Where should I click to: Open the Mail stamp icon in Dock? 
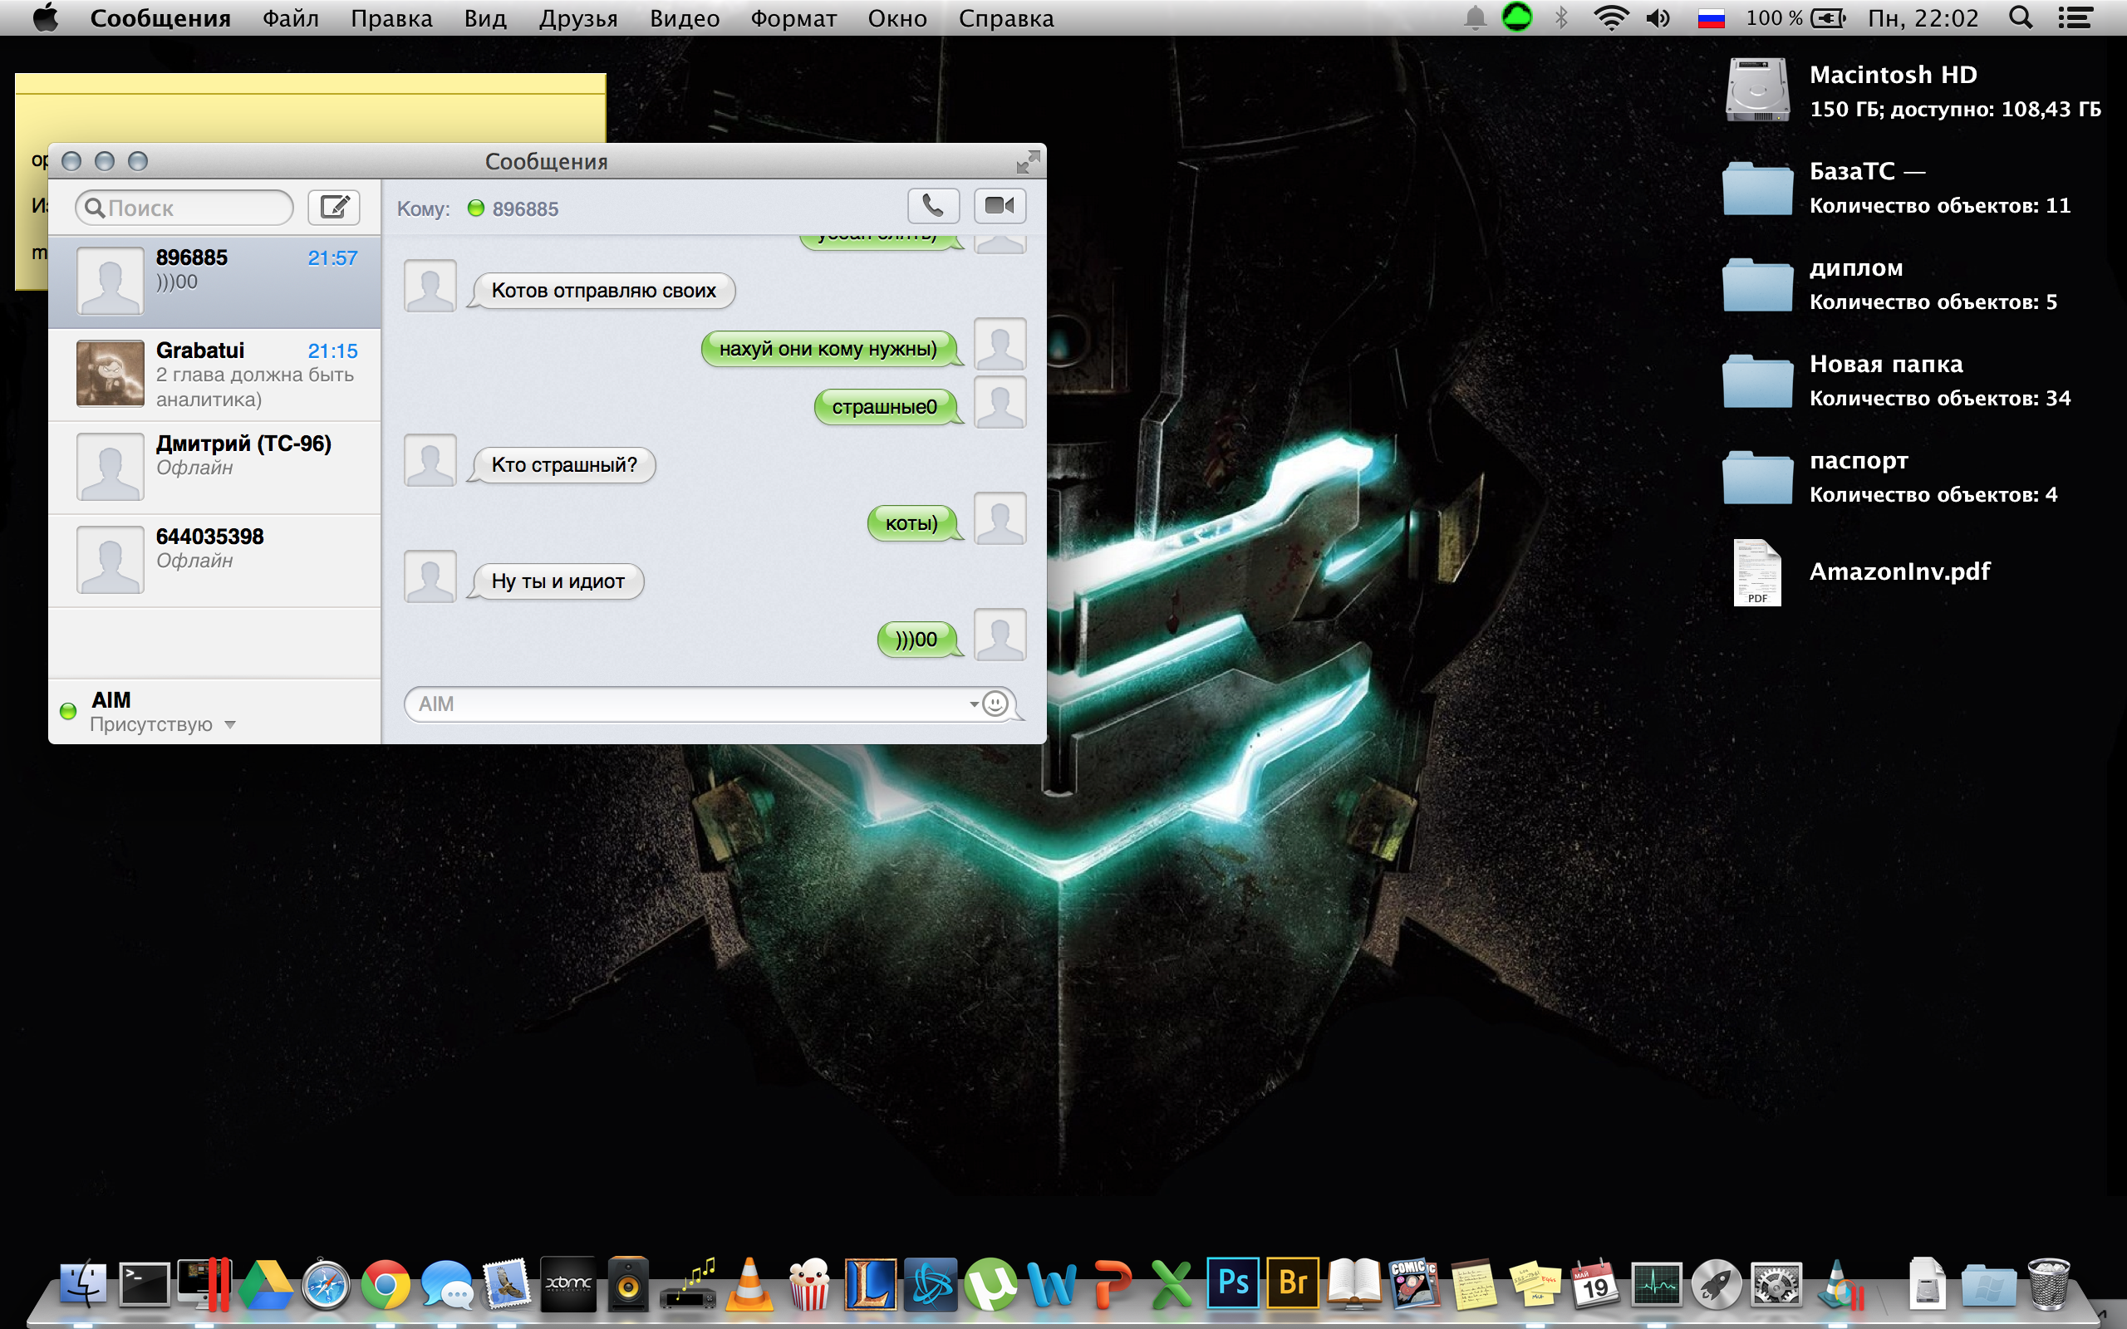(x=507, y=1285)
